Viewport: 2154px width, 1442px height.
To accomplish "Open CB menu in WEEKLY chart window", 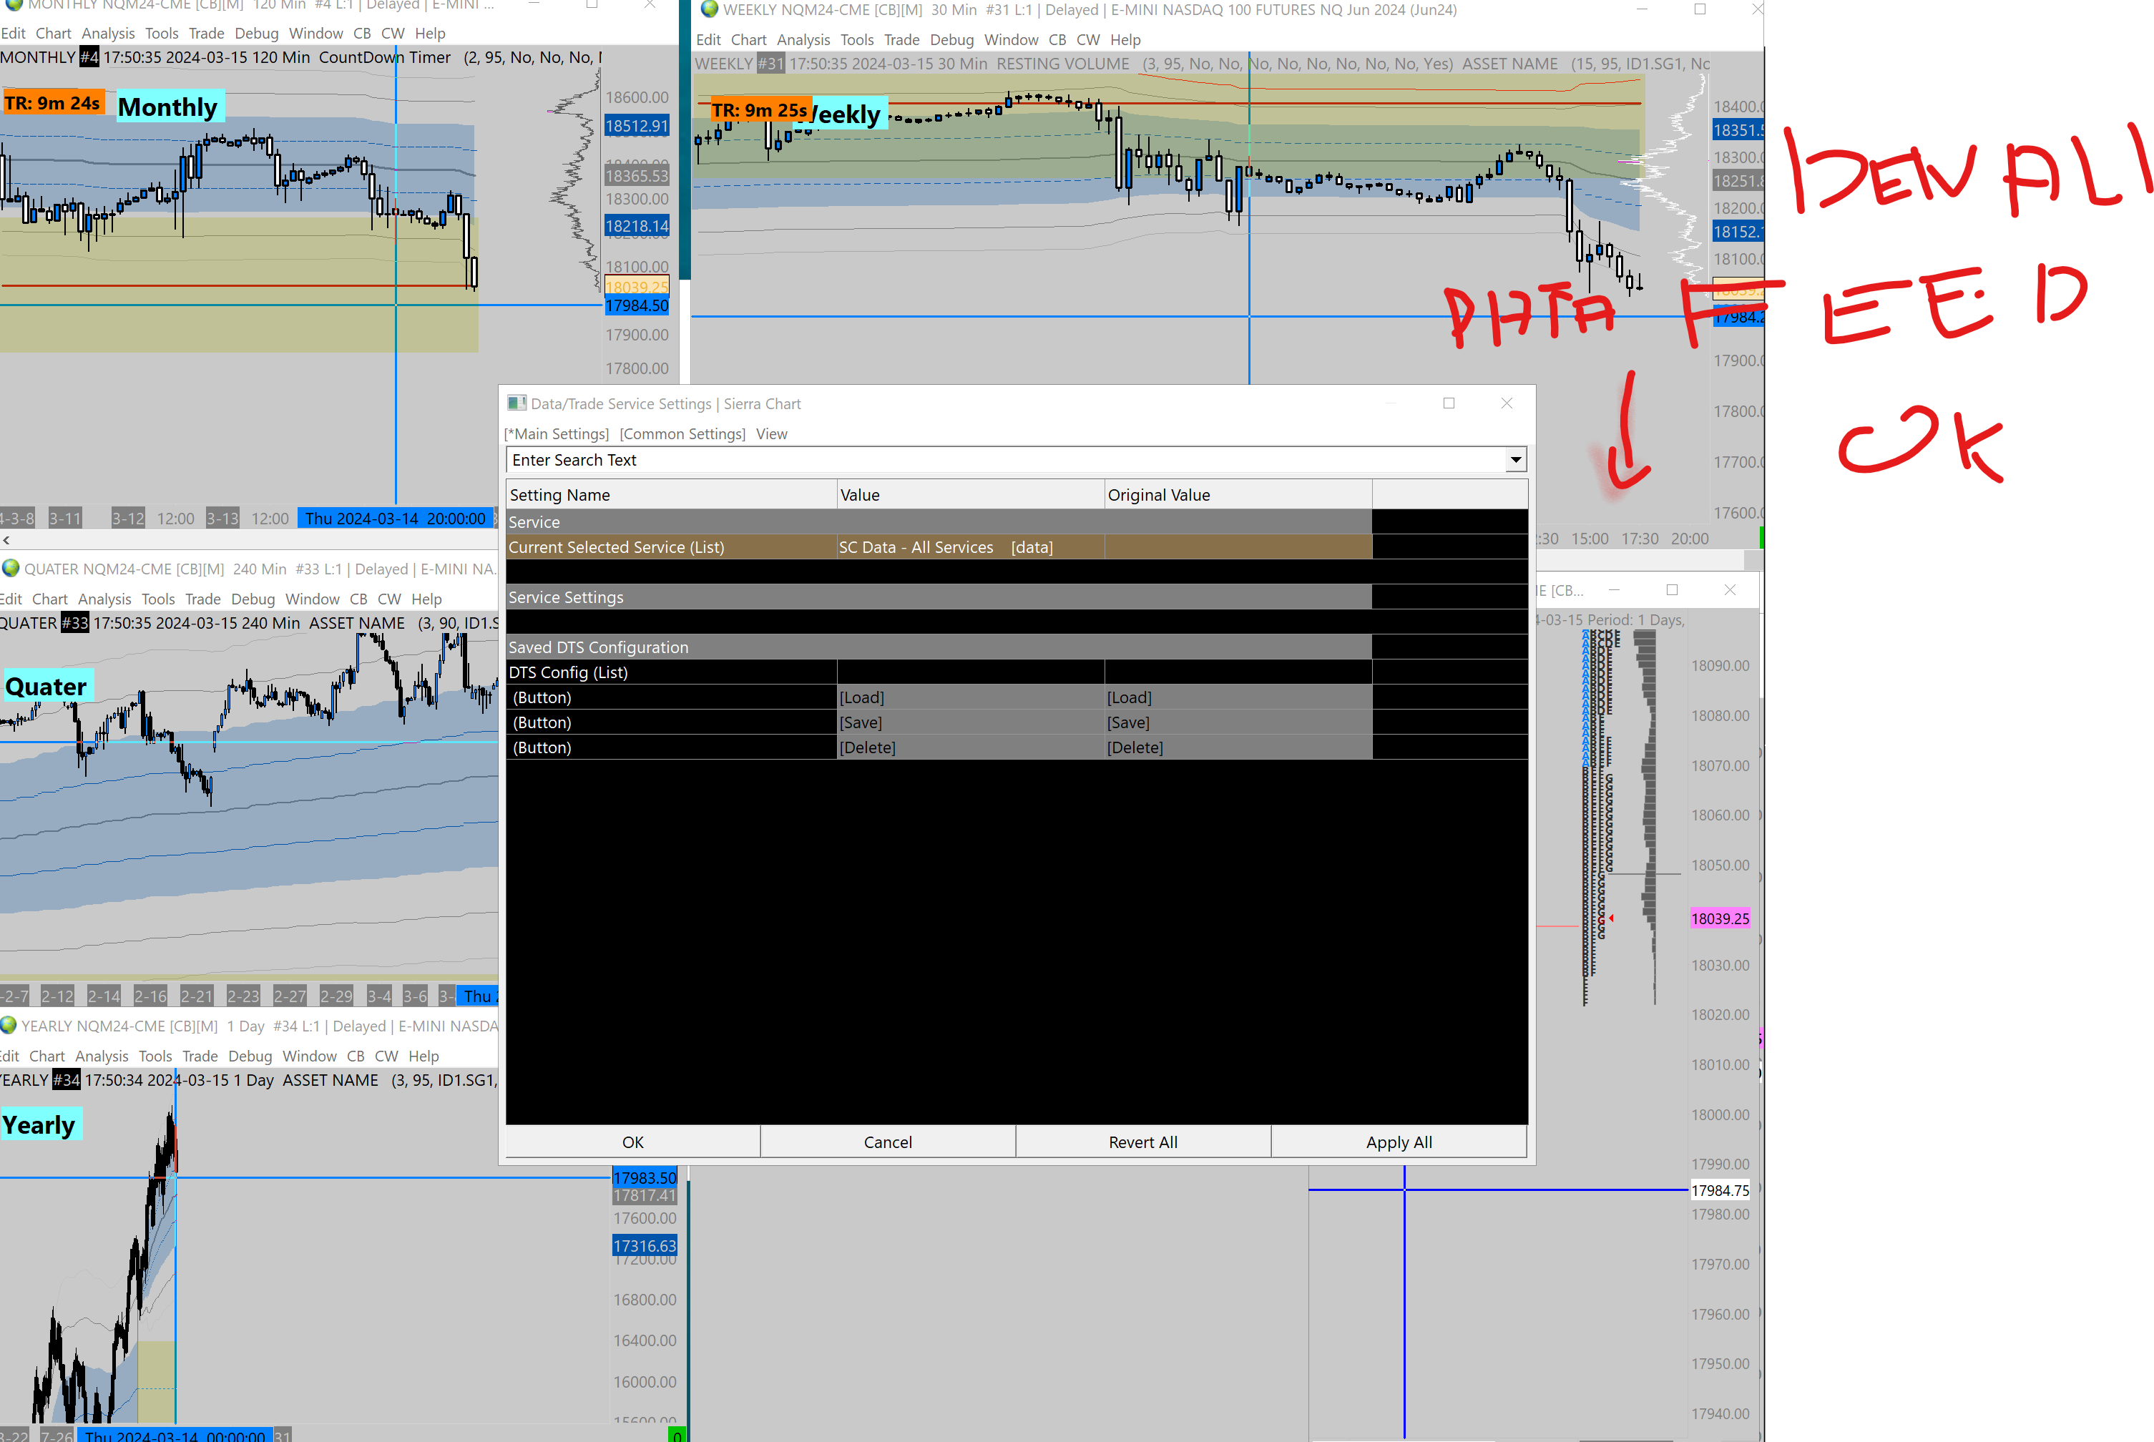I will pos(1058,39).
